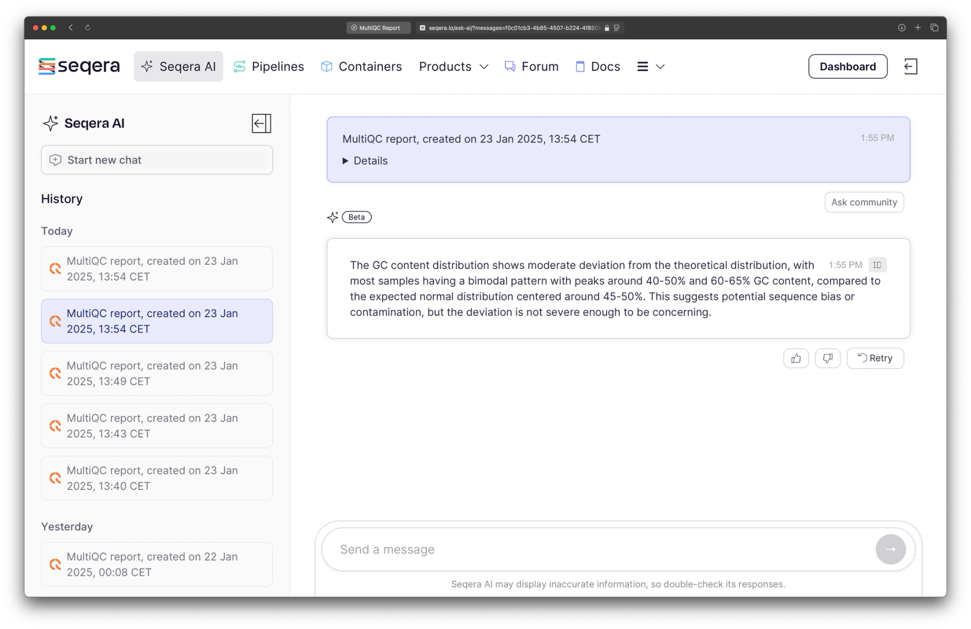Click the "Seqera AI may display inaccurate information" disclaimer
Image resolution: width=971 pixels, height=629 pixels.
pyautogui.click(x=618, y=584)
